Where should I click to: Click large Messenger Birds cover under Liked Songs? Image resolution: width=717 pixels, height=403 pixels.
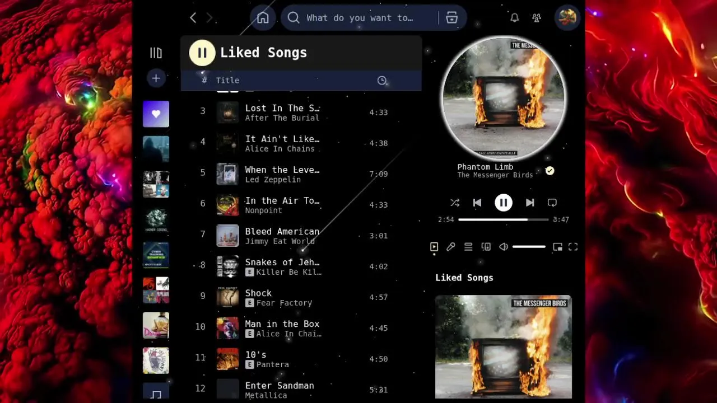coord(504,347)
